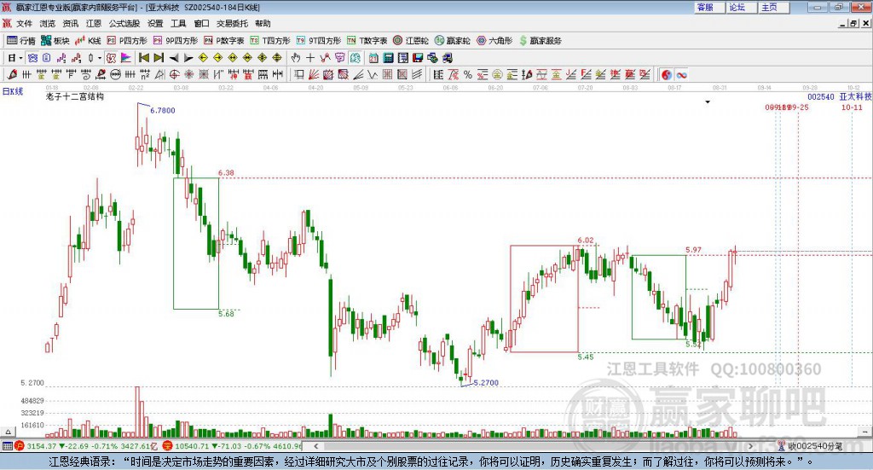Click the 5.2700 low price label on chart
Viewport: 873px width, 470px height.
point(485,383)
